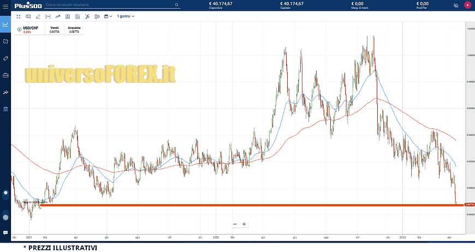Open the fx indicators function icon
This screenshot has height=252, width=475.
click(x=87, y=16)
